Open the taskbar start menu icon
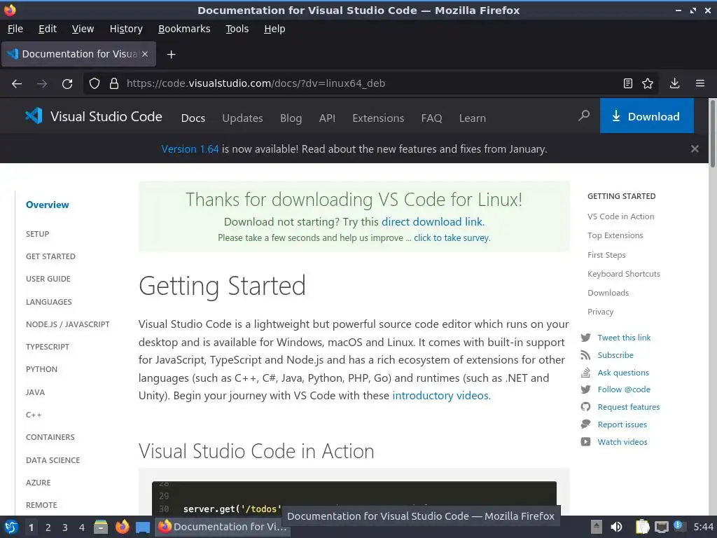 [11, 527]
